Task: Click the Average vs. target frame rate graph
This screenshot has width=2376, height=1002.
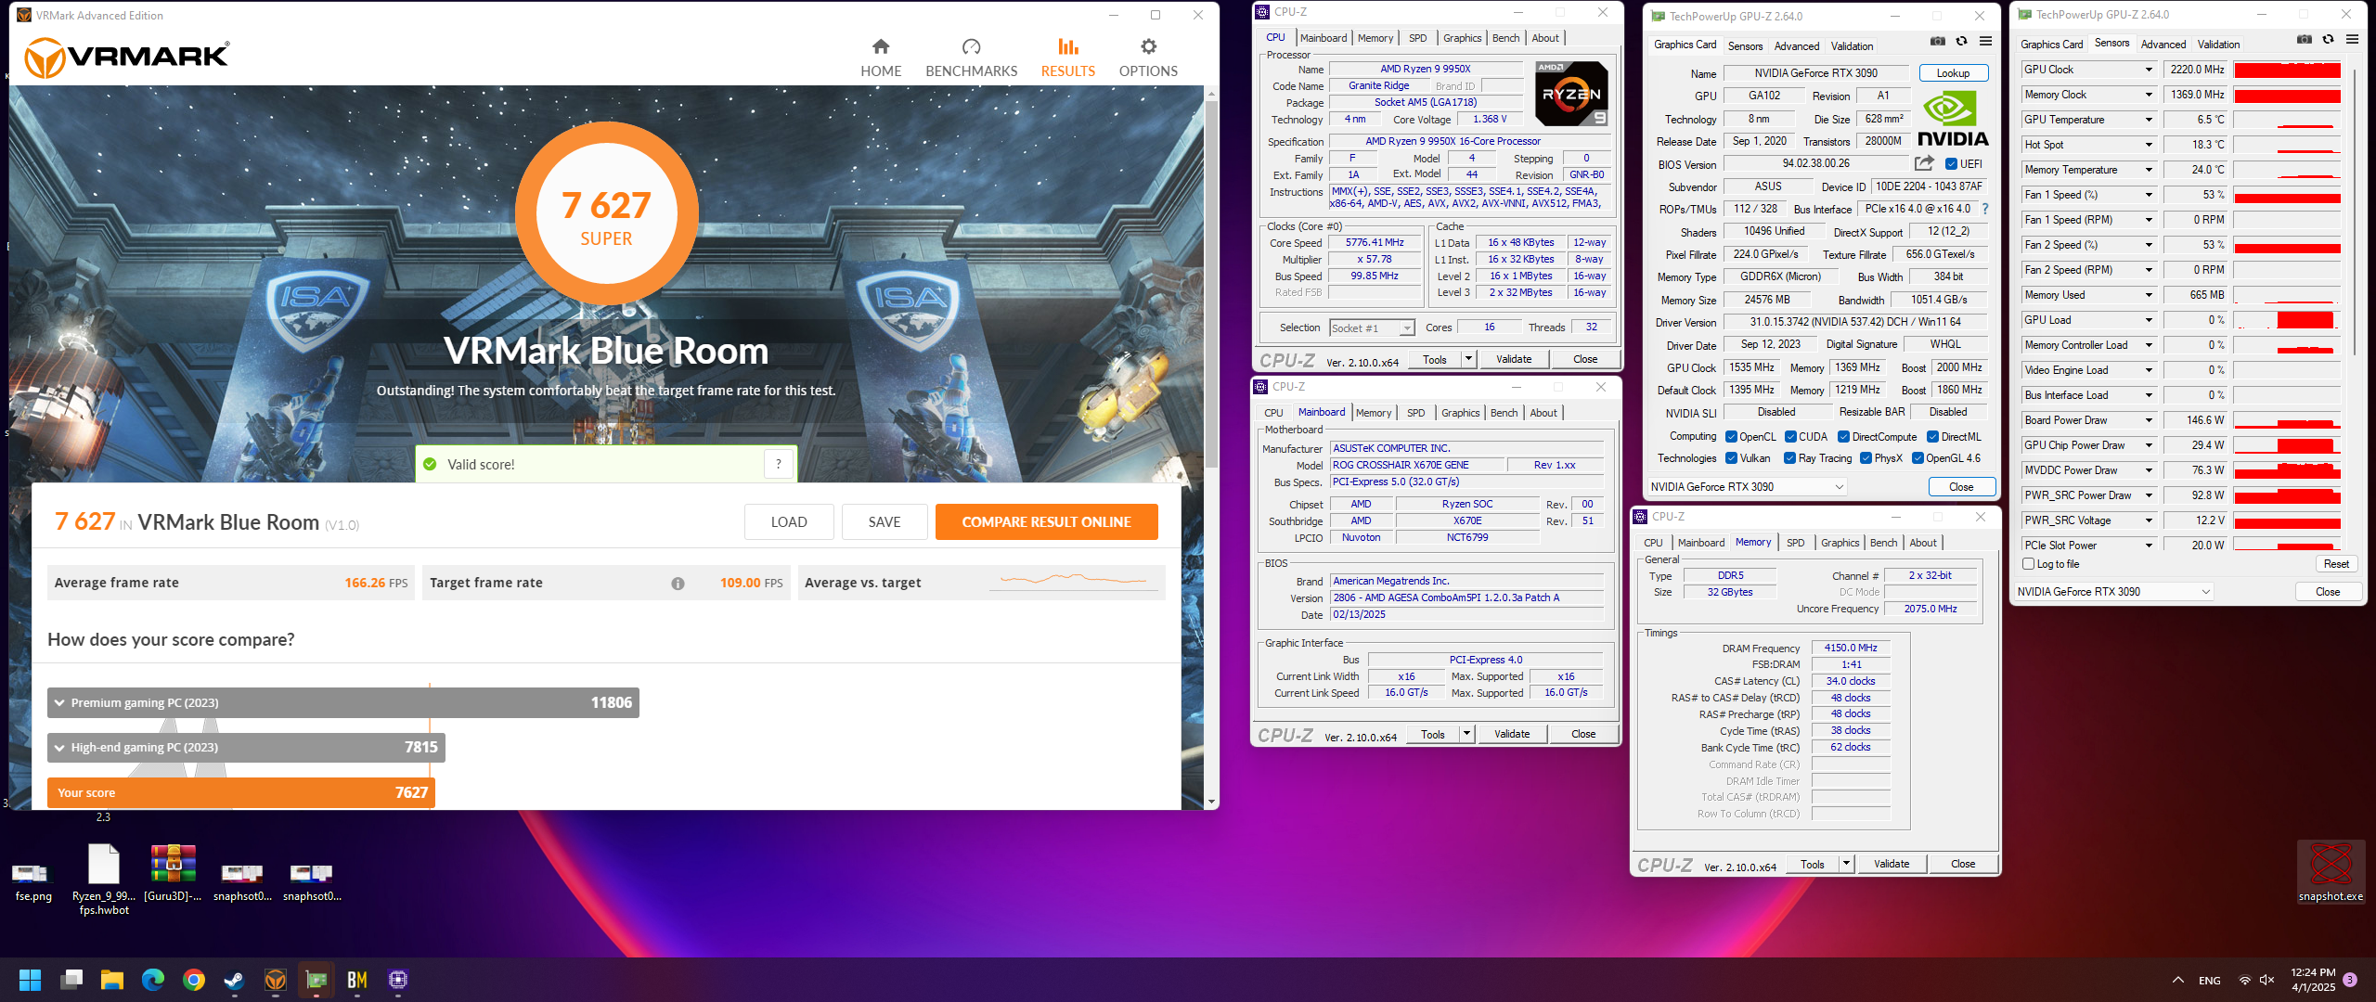Action: click(1072, 582)
